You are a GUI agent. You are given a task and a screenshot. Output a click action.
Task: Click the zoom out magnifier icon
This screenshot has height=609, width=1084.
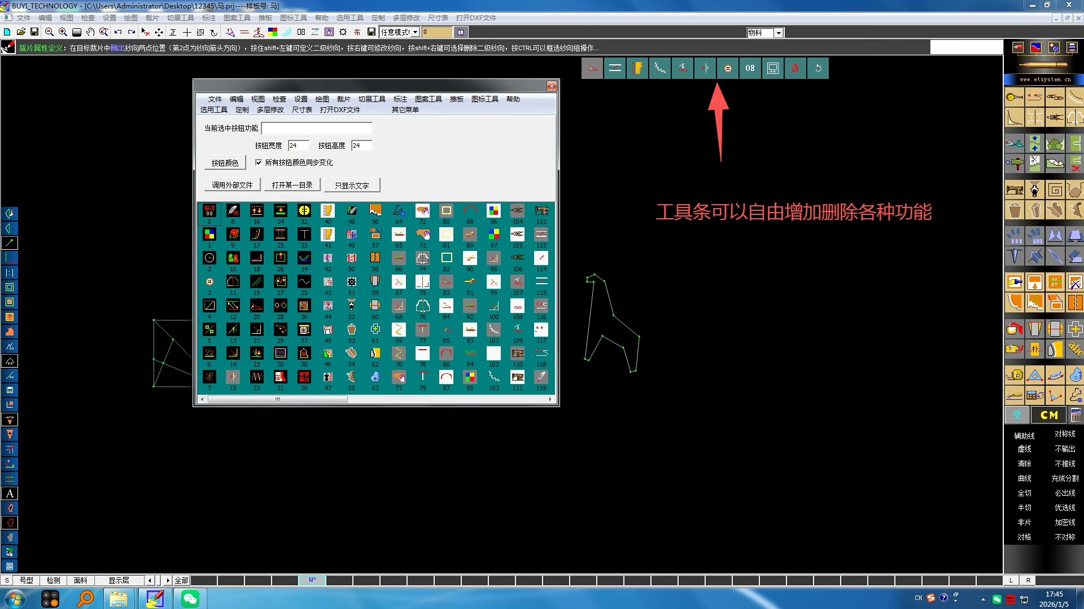click(49, 32)
